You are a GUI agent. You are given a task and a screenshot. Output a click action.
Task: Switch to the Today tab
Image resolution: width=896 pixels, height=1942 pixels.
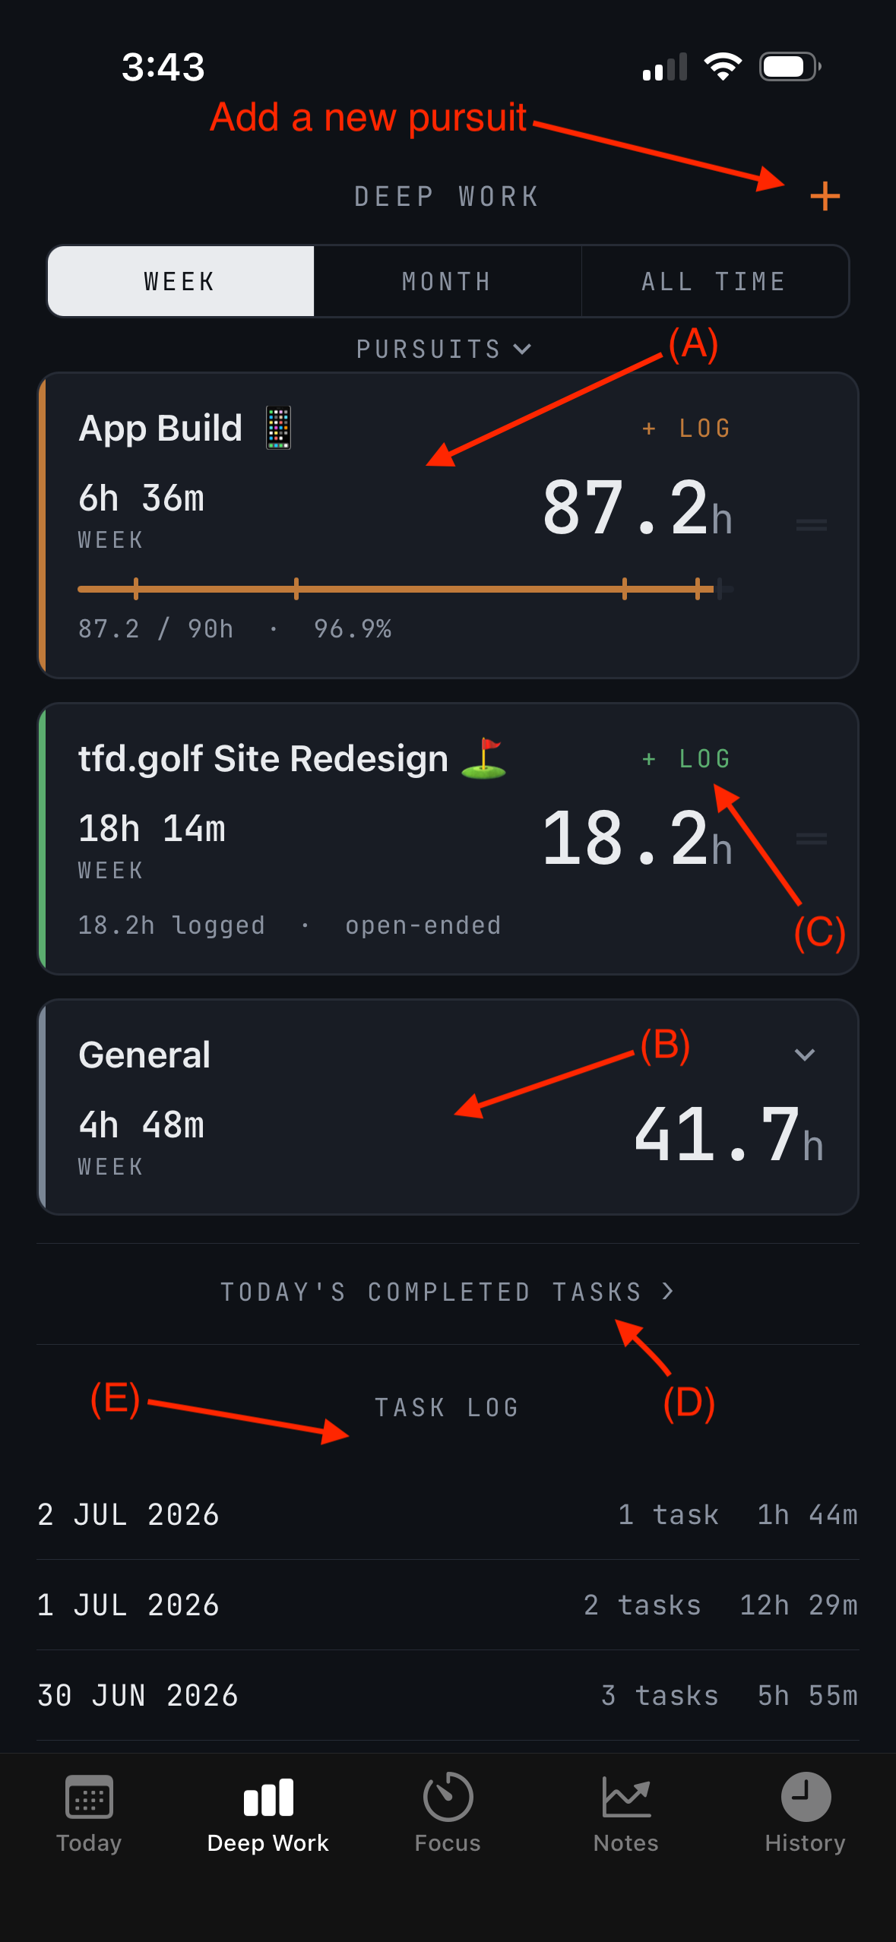[x=89, y=1814]
